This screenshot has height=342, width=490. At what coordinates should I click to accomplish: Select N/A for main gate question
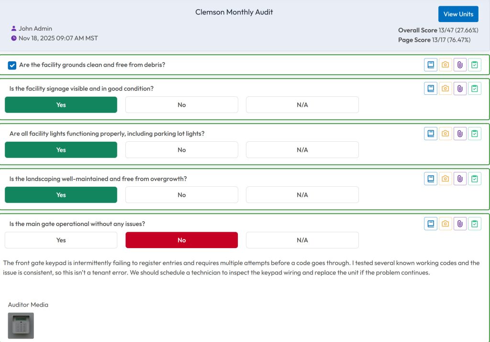(x=302, y=240)
